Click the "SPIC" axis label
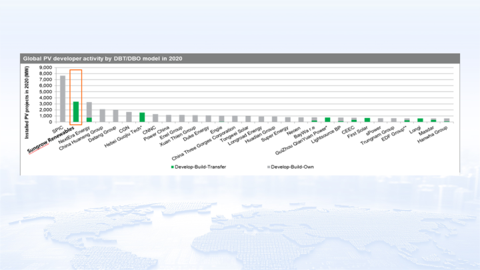Screen dimensions: 480x270 (x=58, y=129)
